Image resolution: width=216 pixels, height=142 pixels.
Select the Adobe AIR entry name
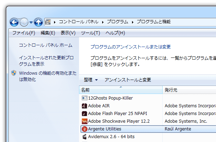(99, 106)
